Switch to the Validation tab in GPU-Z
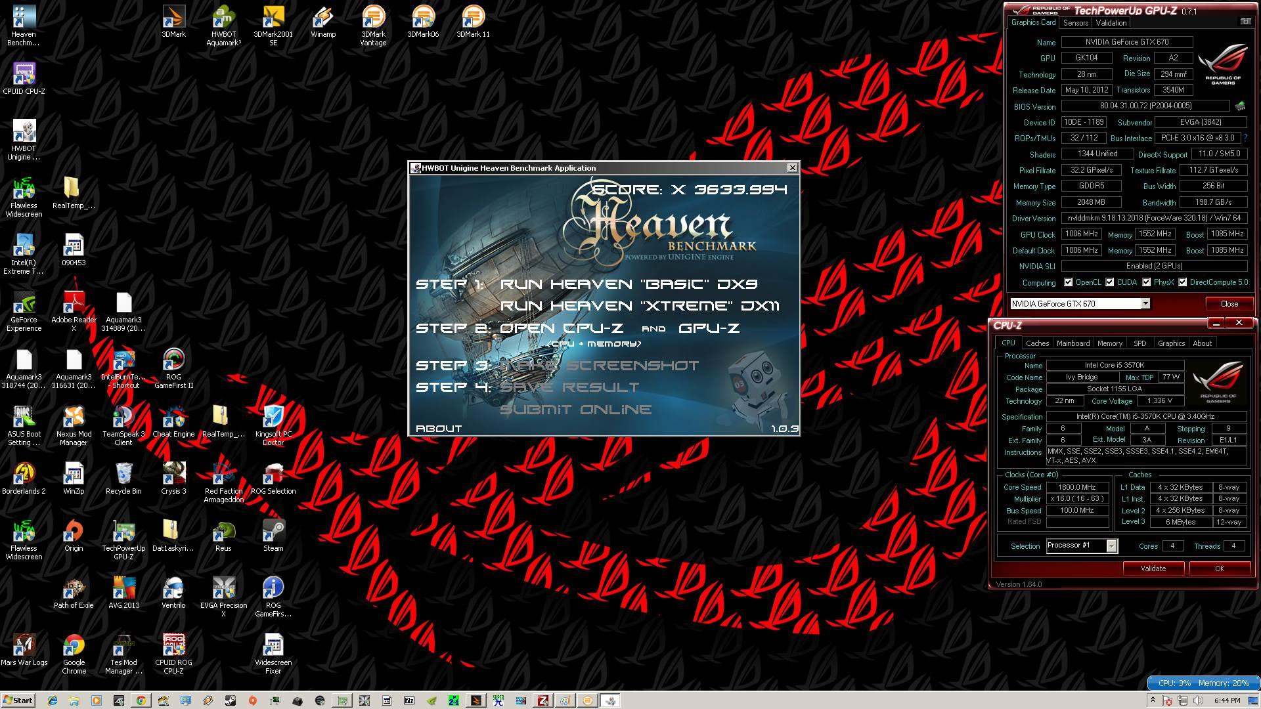The width and height of the screenshot is (1261, 709). click(x=1111, y=22)
